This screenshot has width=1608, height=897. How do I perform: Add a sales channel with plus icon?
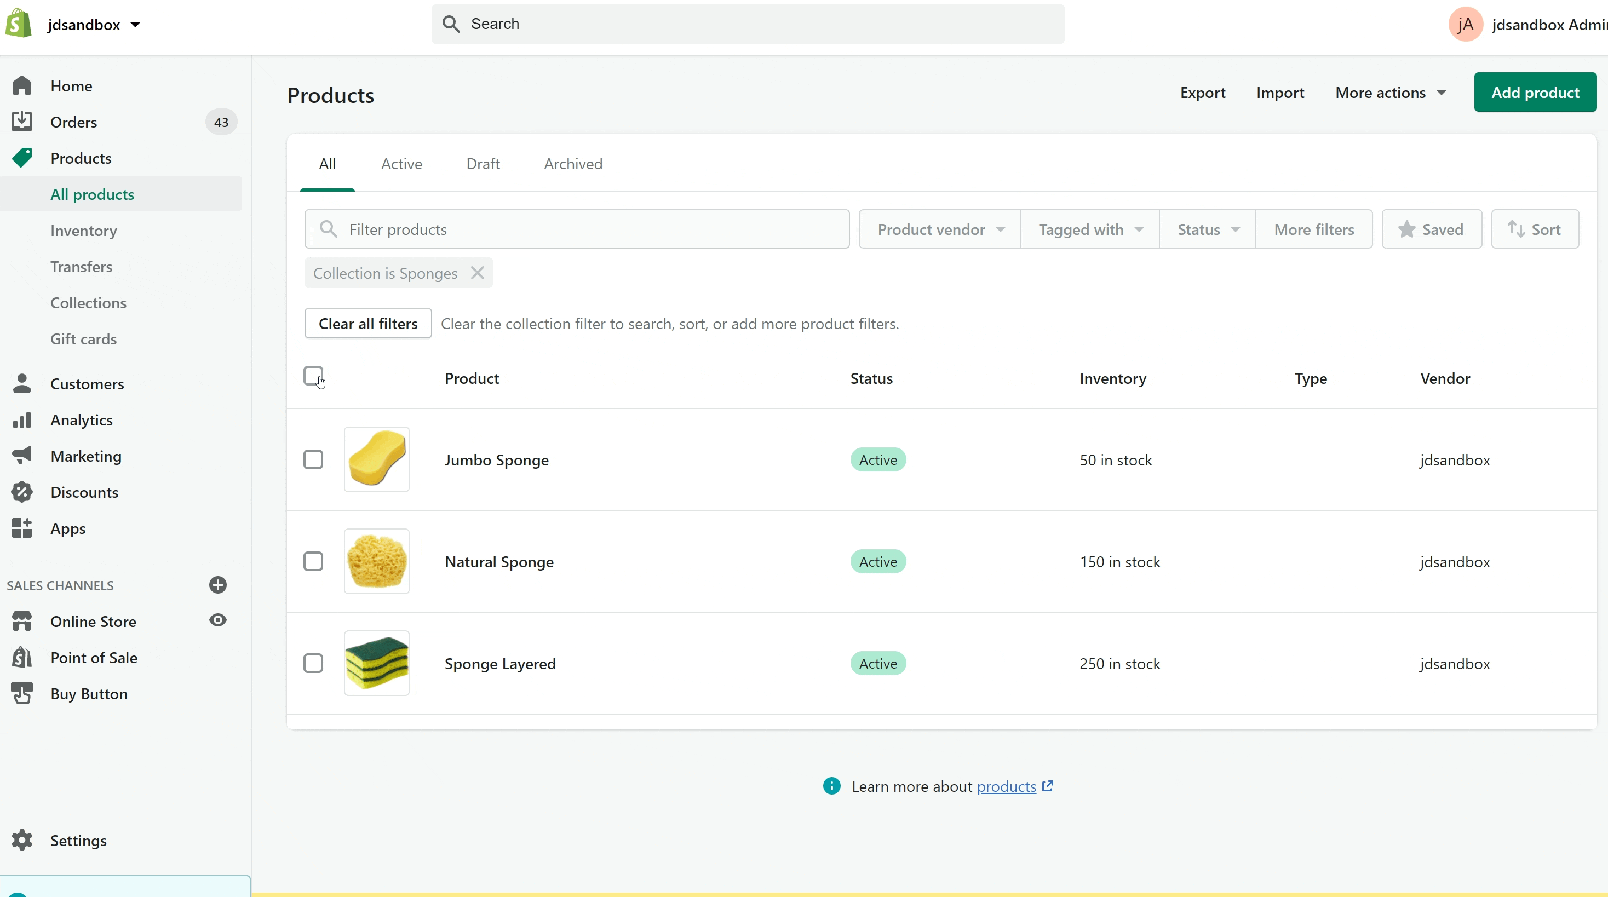pos(218,585)
